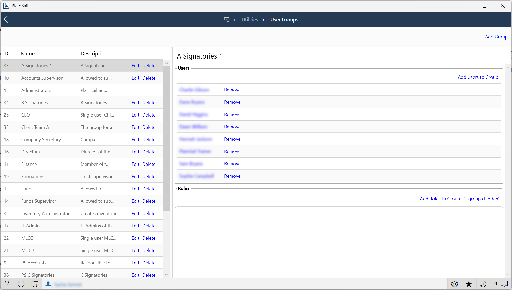Click Add Users to Group
Screen dimensions: 512x290
478,77
